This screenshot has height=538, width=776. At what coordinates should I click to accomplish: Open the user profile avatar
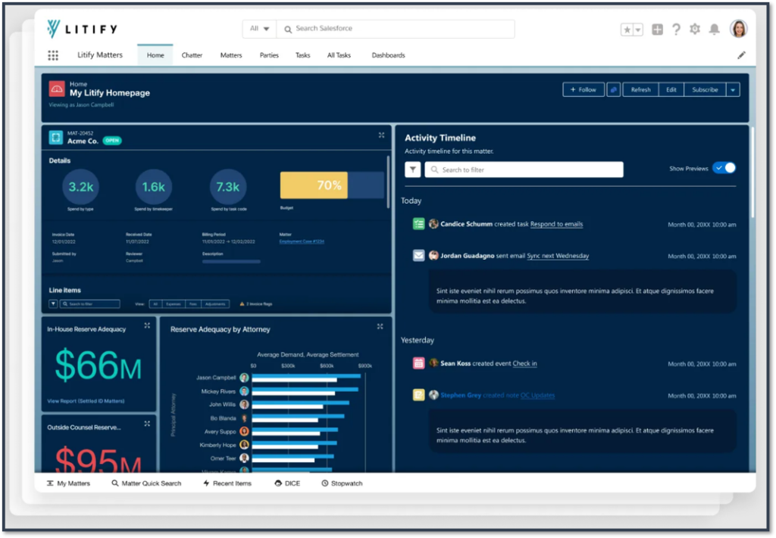[x=738, y=29]
